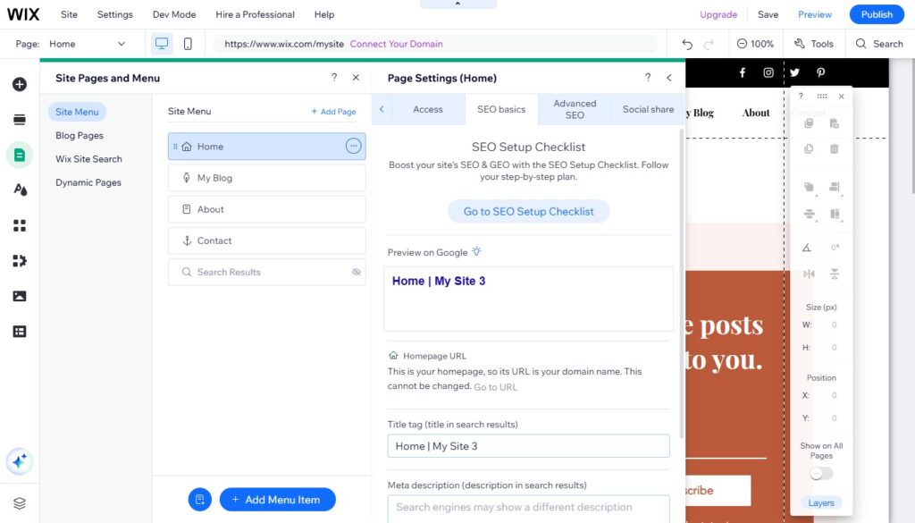Click Go to SEO Setup Checklist
The width and height of the screenshot is (915, 523).
pos(529,211)
